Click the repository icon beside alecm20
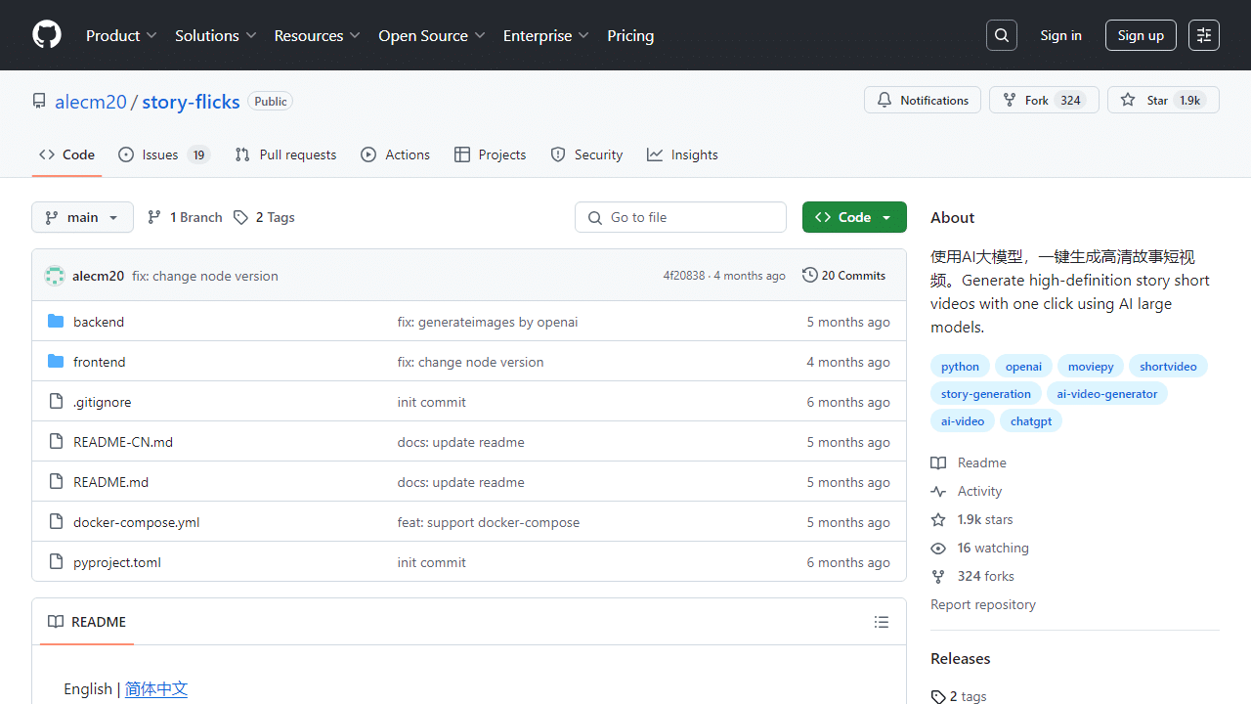Image resolution: width=1251 pixels, height=704 pixels. 39,101
